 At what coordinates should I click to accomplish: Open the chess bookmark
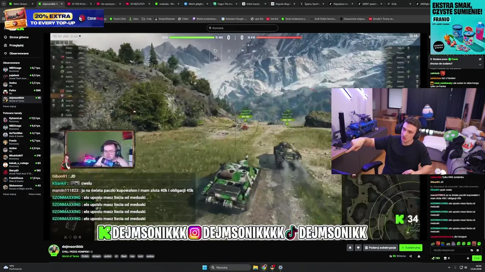(133, 19)
